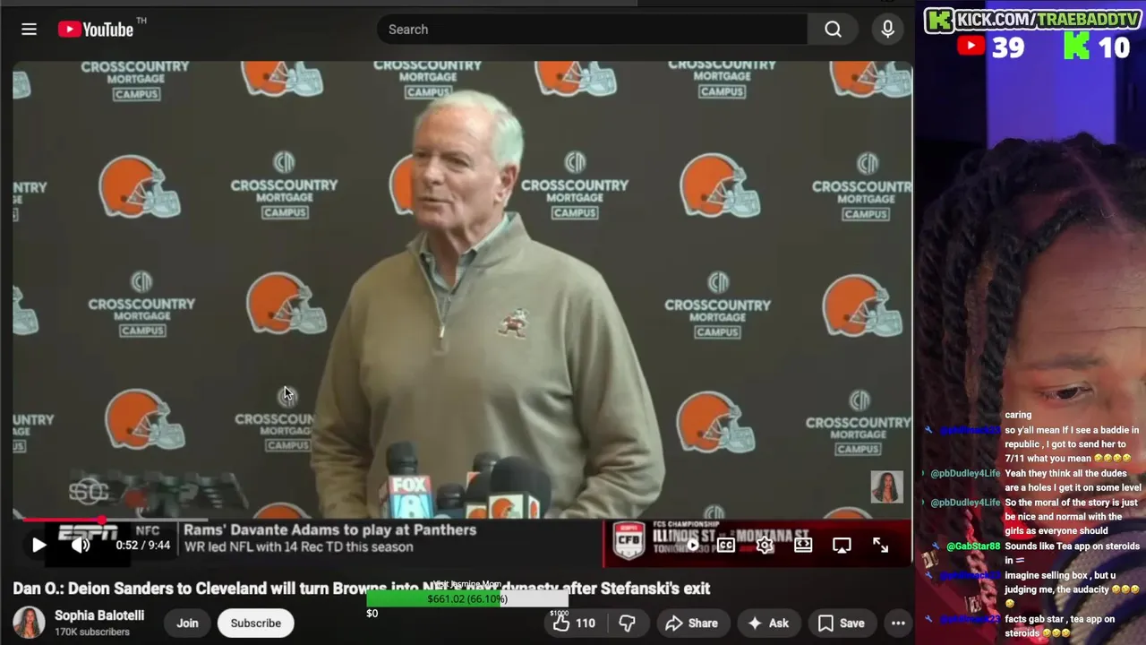Click the @GabStar88 chat username
Viewport: 1146px width, 645px height.
tap(973, 546)
